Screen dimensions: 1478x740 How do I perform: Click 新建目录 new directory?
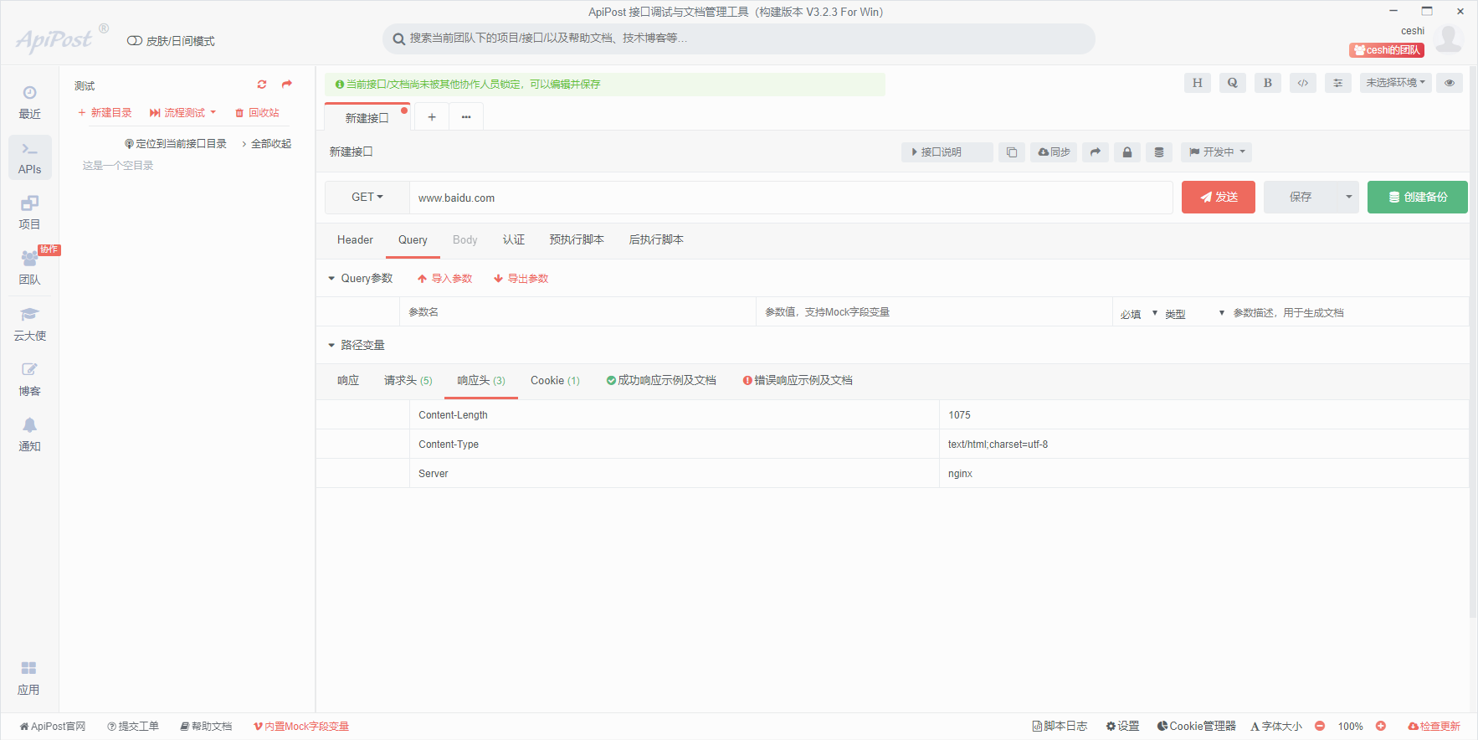coord(105,113)
